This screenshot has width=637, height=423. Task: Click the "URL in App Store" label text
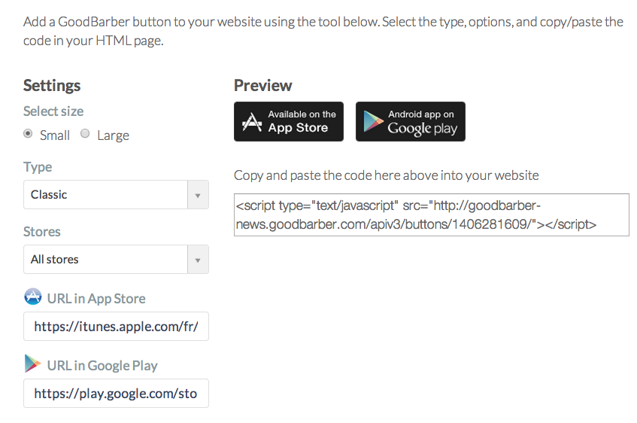click(x=96, y=298)
